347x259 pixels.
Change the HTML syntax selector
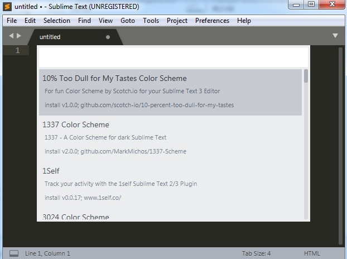(x=312, y=253)
